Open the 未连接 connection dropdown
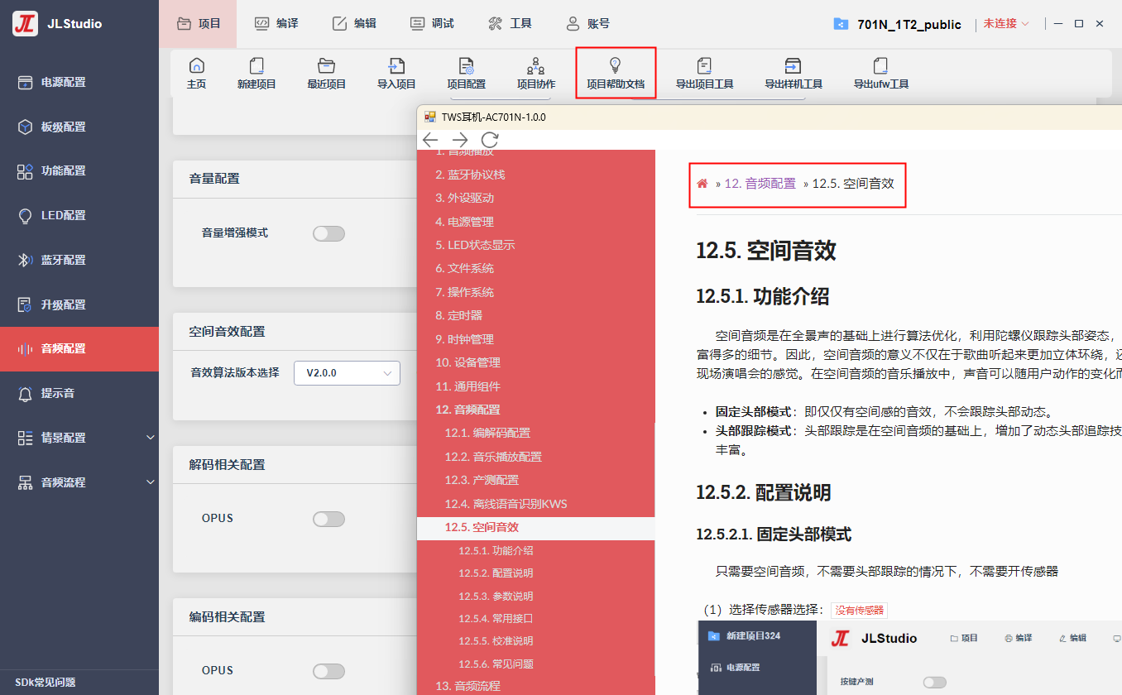Image resolution: width=1122 pixels, height=695 pixels. pyautogui.click(x=1006, y=24)
